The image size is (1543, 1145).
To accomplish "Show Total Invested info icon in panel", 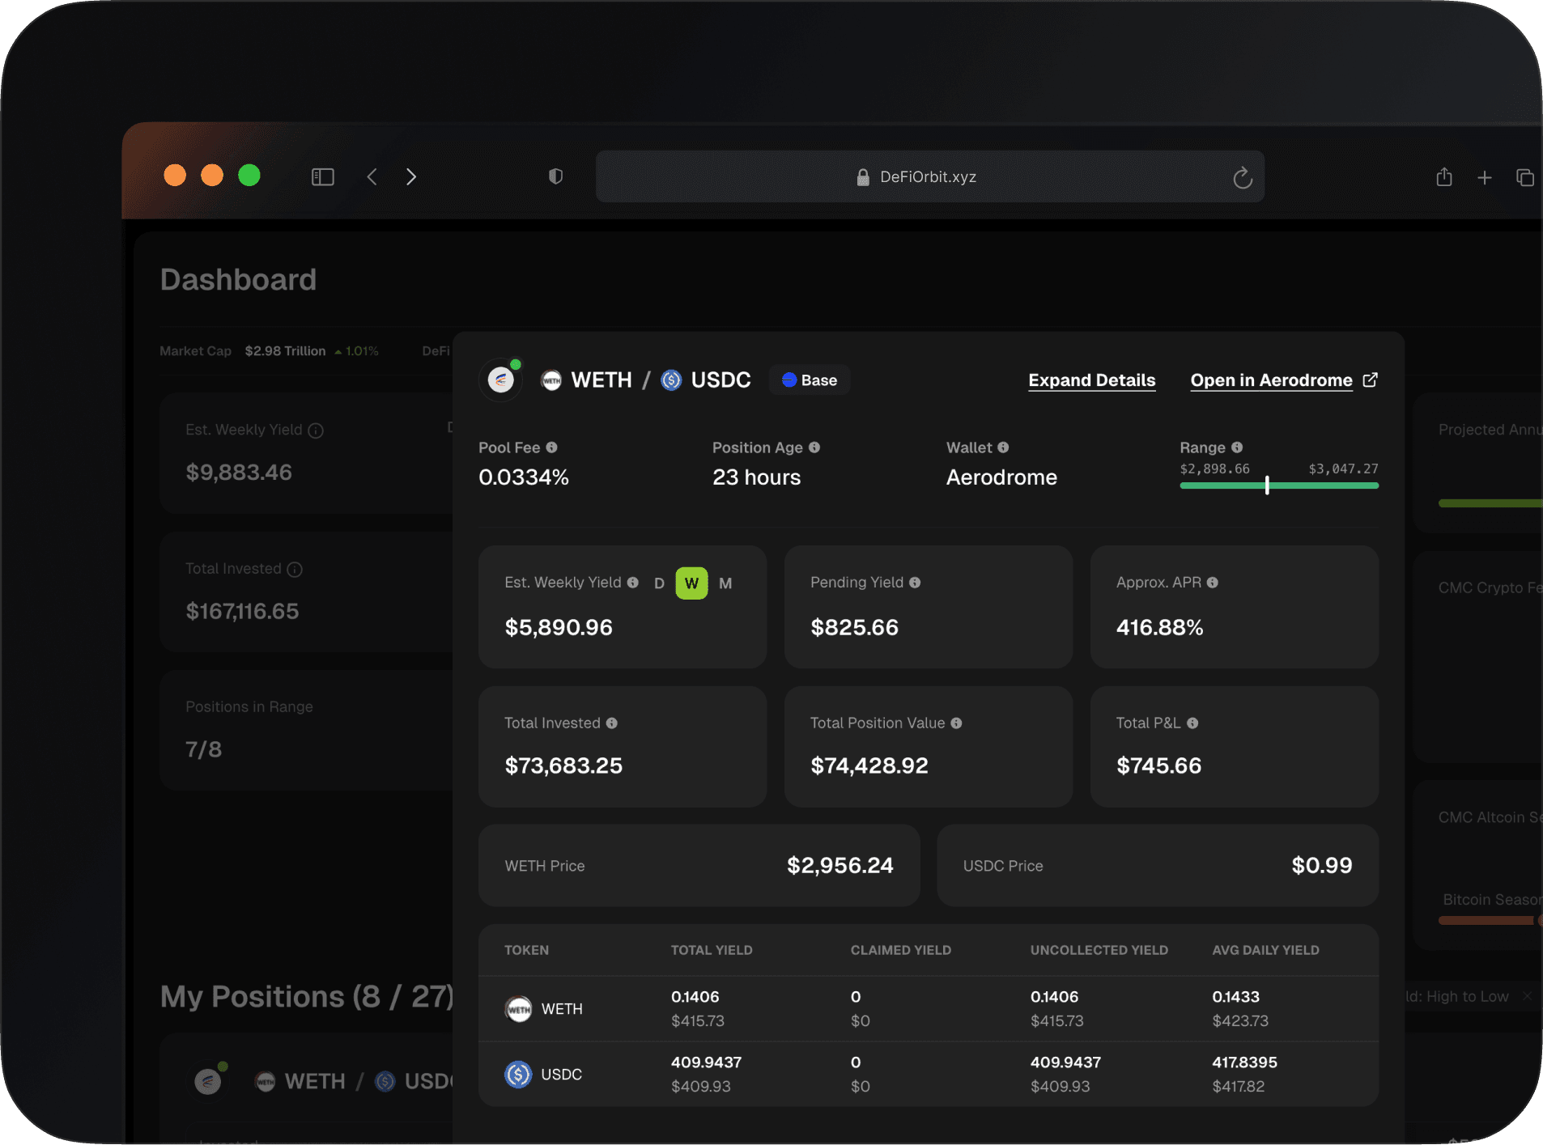I will coord(612,723).
